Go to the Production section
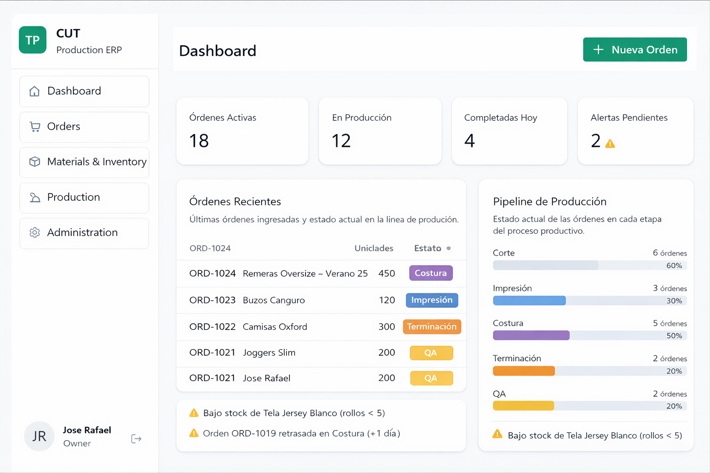Image resolution: width=710 pixels, height=473 pixels. pos(84,197)
